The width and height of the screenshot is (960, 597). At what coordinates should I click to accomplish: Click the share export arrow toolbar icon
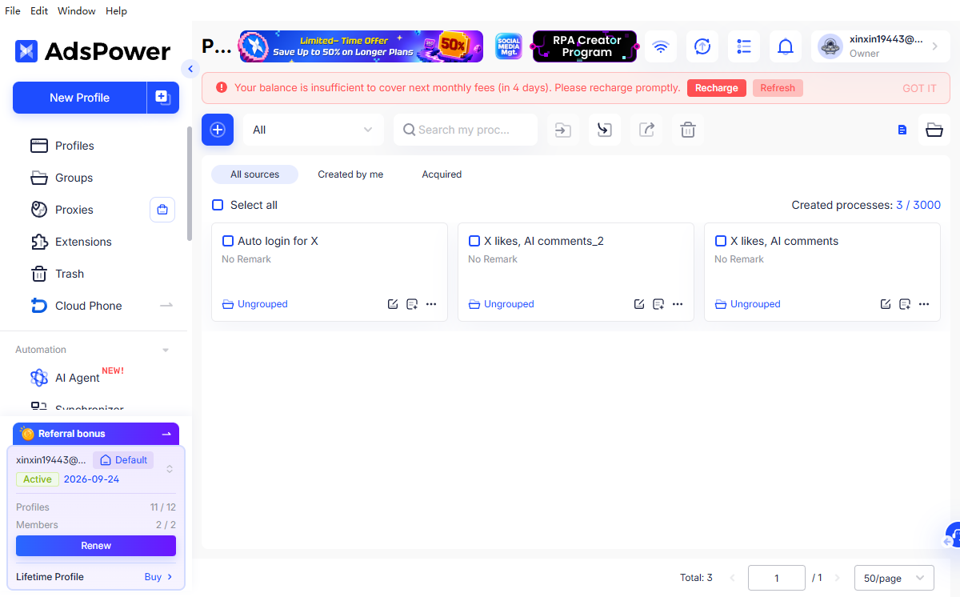pyautogui.click(x=646, y=130)
